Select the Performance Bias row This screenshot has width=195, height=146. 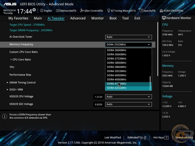(20, 75)
